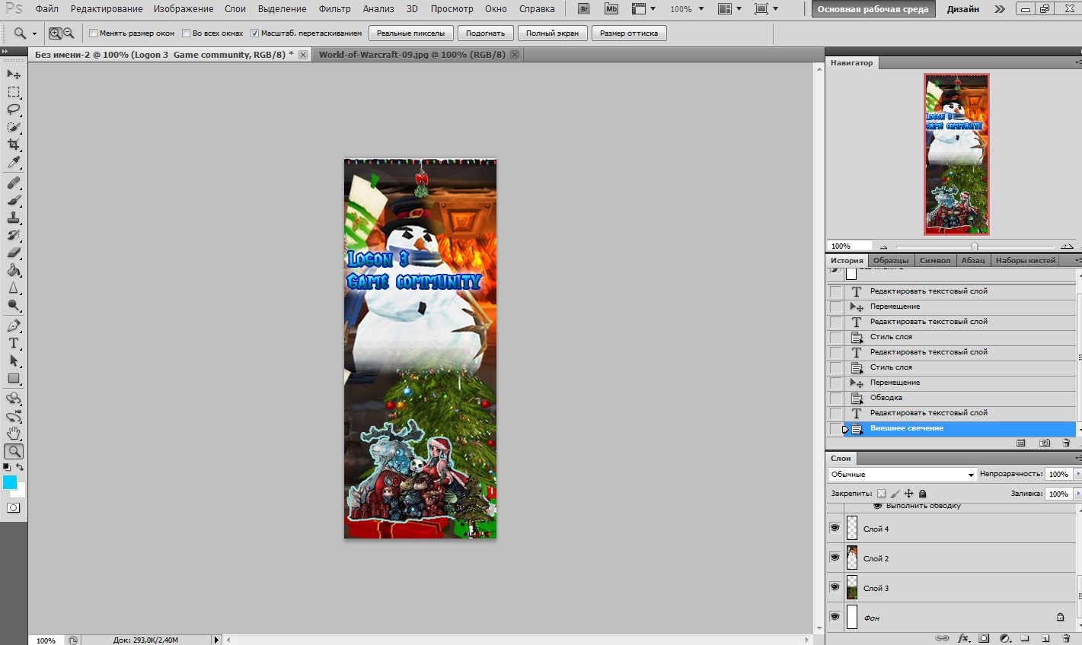Open the Заливка fill slider arrow
This screenshot has width=1082, height=645.
[x=1077, y=494]
